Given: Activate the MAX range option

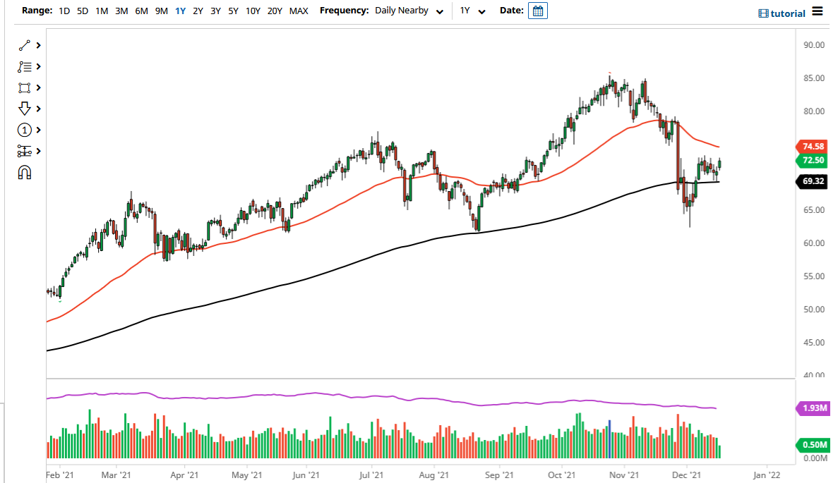Looking at the screenshot, I should pos(299,11).
